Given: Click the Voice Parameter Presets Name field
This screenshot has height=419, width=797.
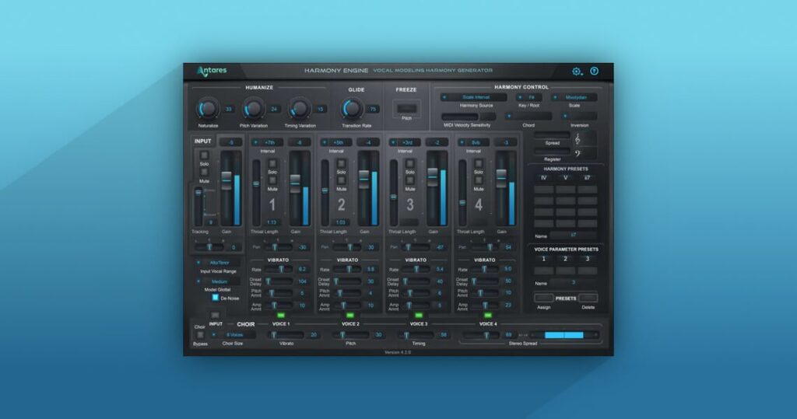Looking at the screenshot, I should (574, 283).
